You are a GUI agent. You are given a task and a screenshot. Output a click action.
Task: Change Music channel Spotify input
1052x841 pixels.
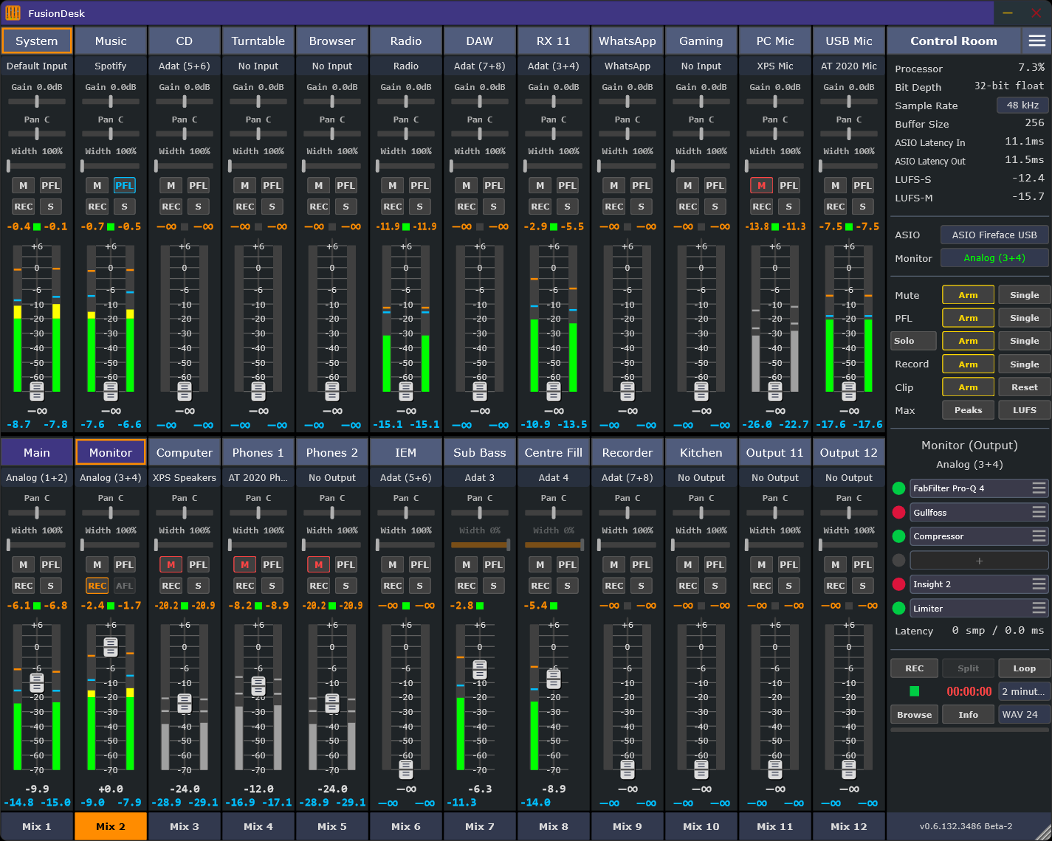[x=111, y=66]
